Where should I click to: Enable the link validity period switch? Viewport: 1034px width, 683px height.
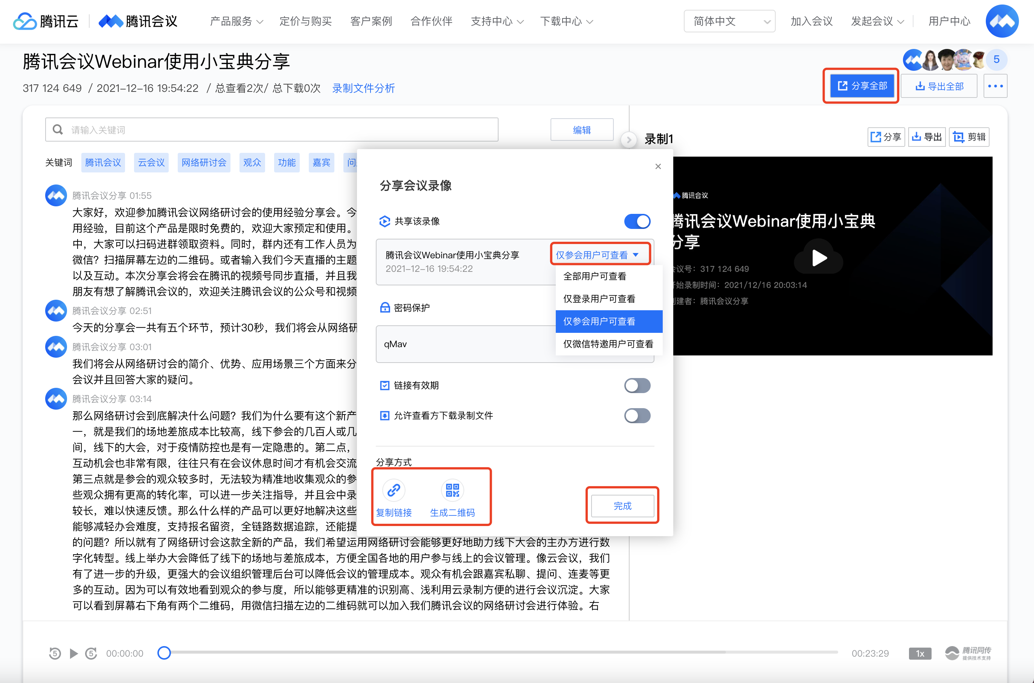pyautogui.click(x=637, y=386)
